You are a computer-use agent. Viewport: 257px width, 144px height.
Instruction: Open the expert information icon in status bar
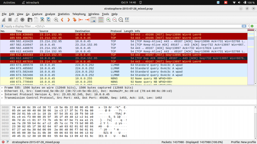click(3, 141)
